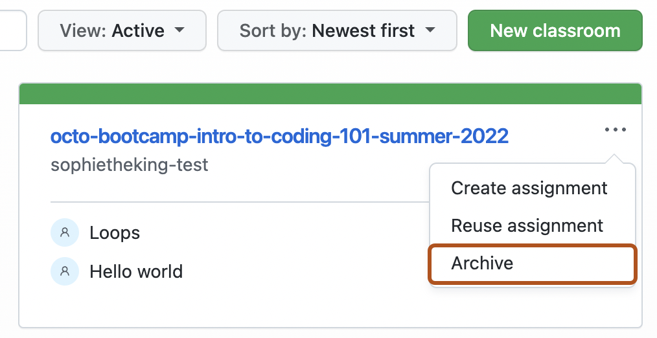
Task: Click the green header bar of classroom card
Action: [330, 94]
